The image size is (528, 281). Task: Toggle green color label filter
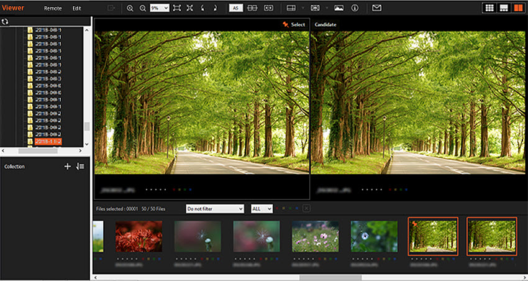click(290, 208)
